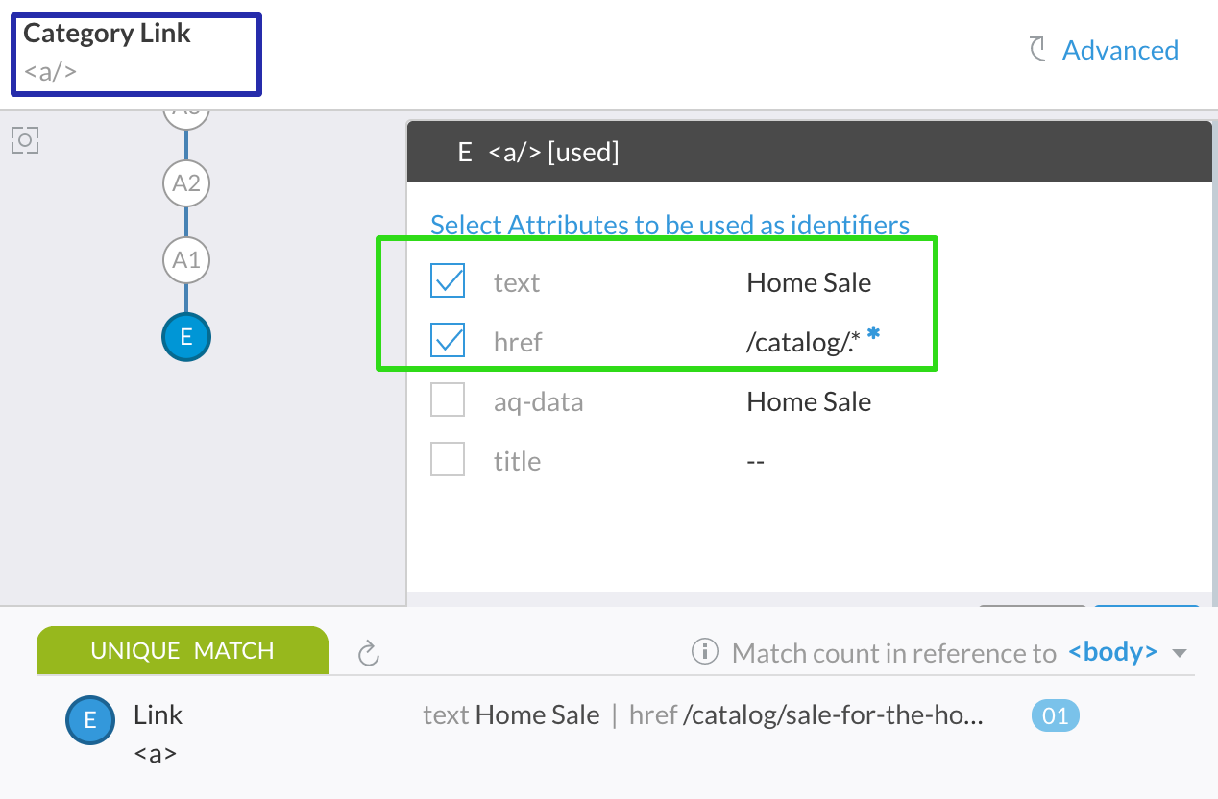Click the info icon next to Match count
Image resolution: width=1218 pixels, height=799 pixels.
(705, 653)
